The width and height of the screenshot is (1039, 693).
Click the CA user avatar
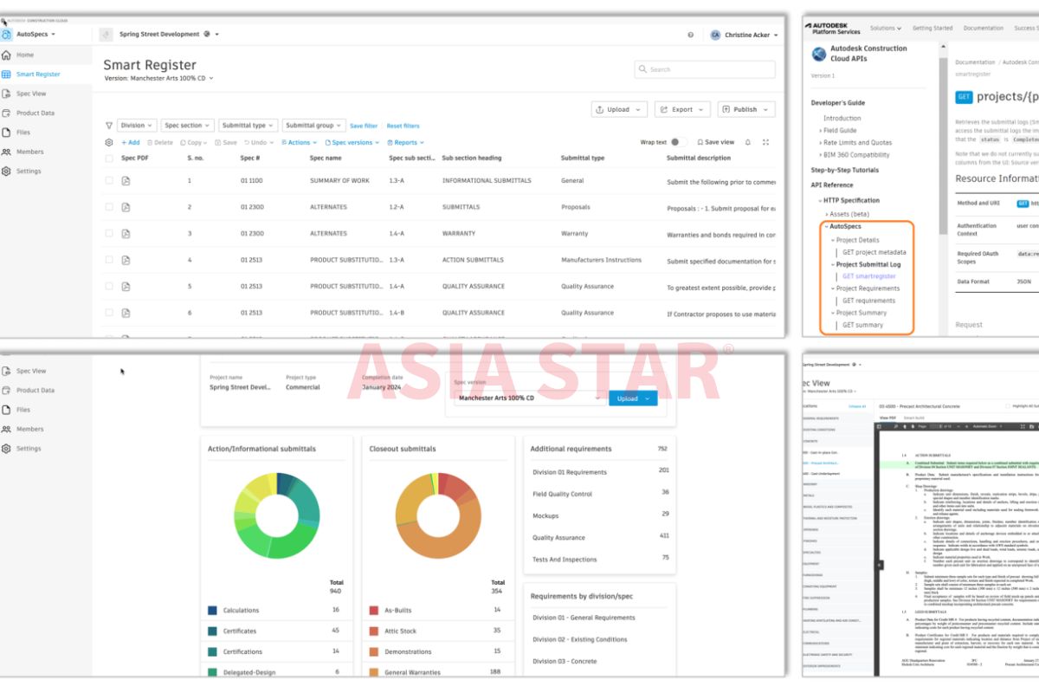pos(715,35)
